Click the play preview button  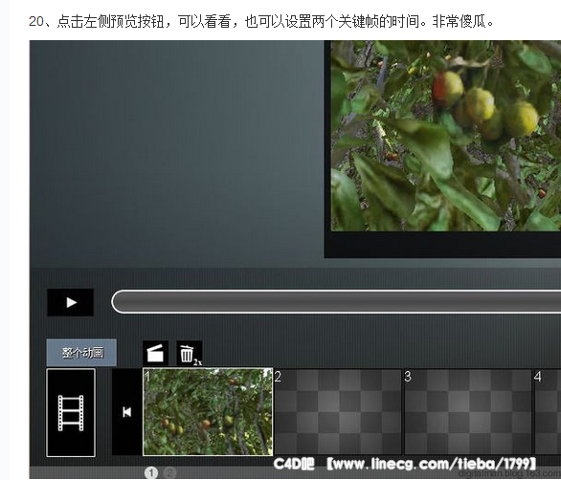(71, 302)
